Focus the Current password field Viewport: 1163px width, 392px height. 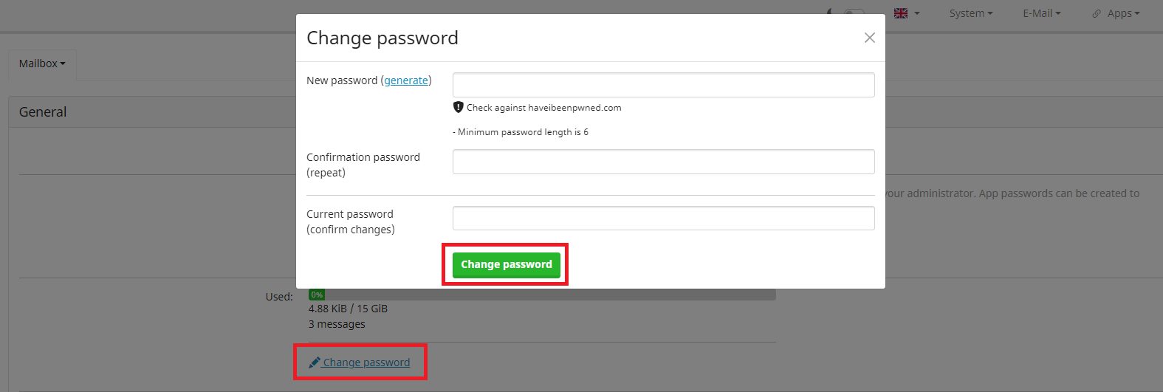tap(664, 219)
